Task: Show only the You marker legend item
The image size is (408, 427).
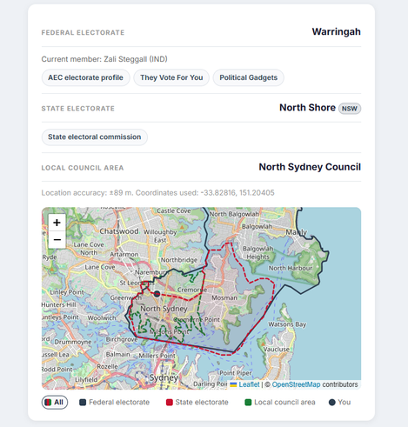Action: [x=340, y=403]
